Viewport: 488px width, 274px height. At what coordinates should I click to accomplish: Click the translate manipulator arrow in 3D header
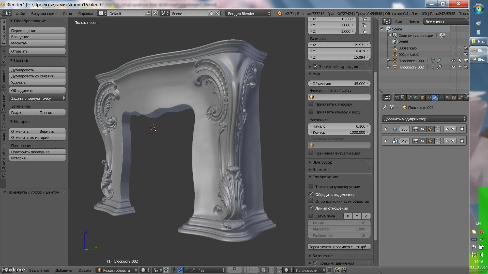(180, 270)
